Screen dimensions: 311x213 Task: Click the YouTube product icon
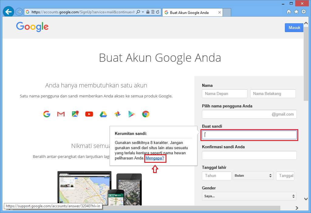tap(89, 114)
